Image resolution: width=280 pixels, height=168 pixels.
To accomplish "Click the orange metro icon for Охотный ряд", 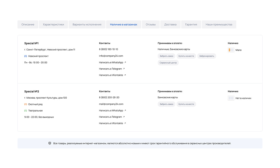I will tap(25, 104).
